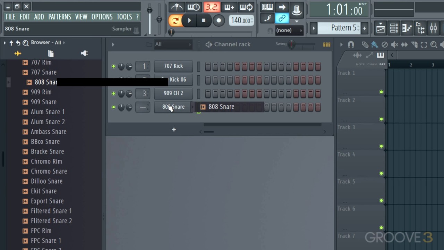Add a new pattern with plus button
This screenshot has height=250, width=444.
(365, 28)
